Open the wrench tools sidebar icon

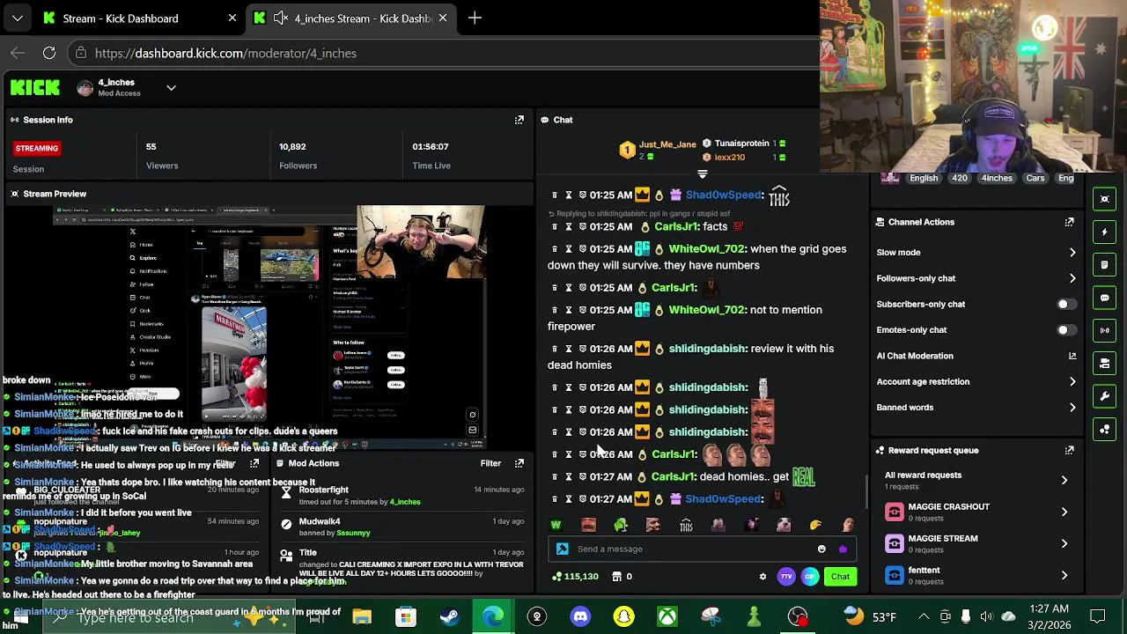[1105, 396]
